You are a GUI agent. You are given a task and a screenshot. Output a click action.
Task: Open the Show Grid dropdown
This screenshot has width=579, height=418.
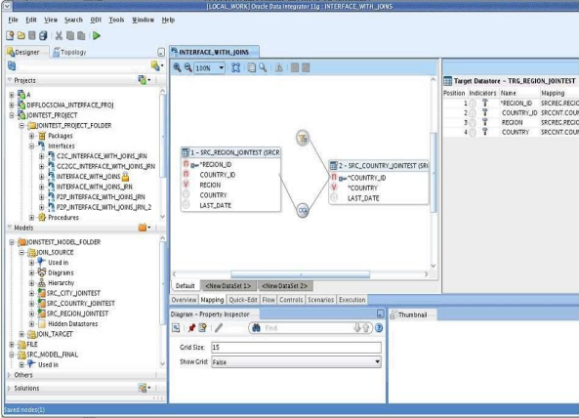377,362
